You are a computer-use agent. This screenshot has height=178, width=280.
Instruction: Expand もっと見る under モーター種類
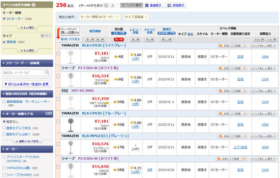(x=26, y=28)
